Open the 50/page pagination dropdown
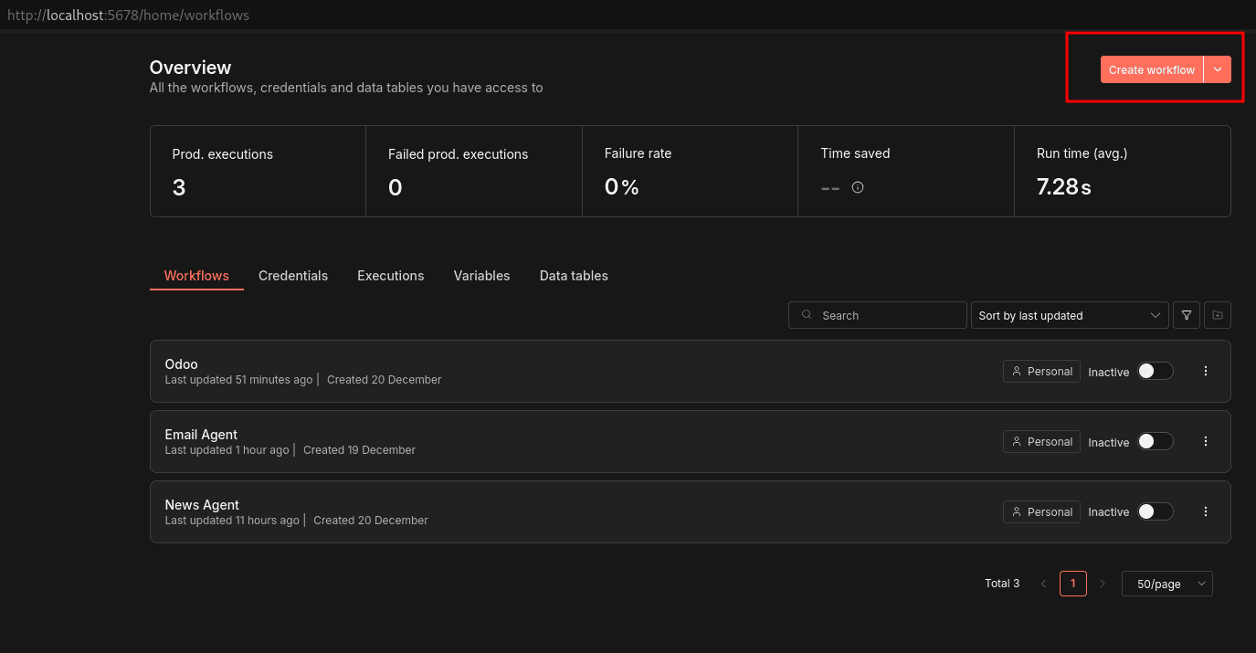The width and height of the screenshot is (1256, 653). pyautogui.click(x=1166, y=584)
